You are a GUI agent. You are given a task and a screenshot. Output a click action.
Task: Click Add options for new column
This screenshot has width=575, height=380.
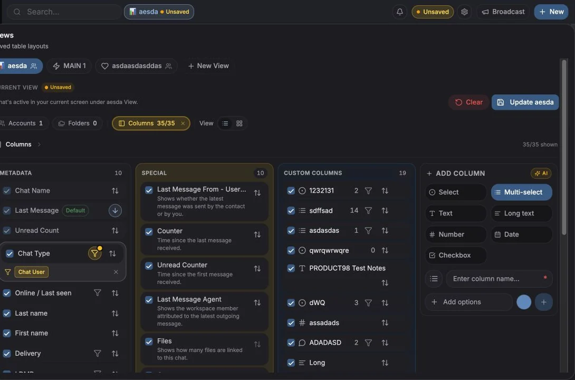tap(468, 302)
